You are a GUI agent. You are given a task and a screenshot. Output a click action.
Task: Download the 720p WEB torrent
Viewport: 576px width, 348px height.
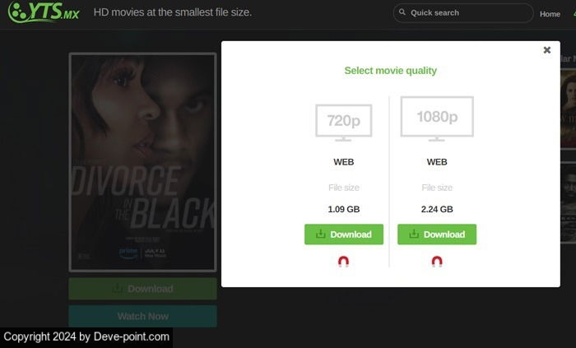[x=343, y=234]
